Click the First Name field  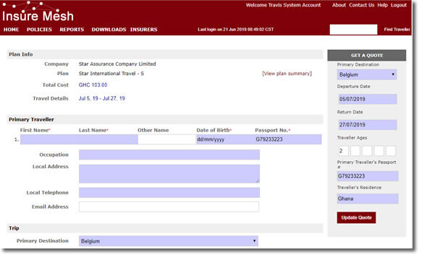tap(49, 139)
